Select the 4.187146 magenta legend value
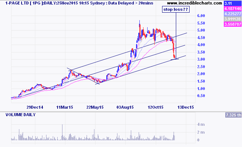The width and height of the screenshot is (242, 147). [233, 9]
